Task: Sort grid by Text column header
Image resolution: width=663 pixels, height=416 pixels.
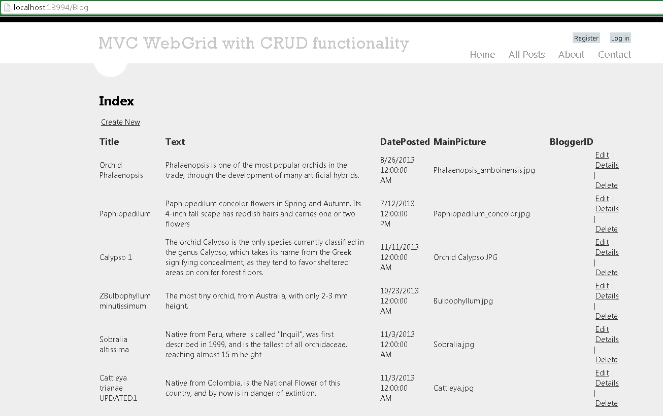Action: coord(175,142)
